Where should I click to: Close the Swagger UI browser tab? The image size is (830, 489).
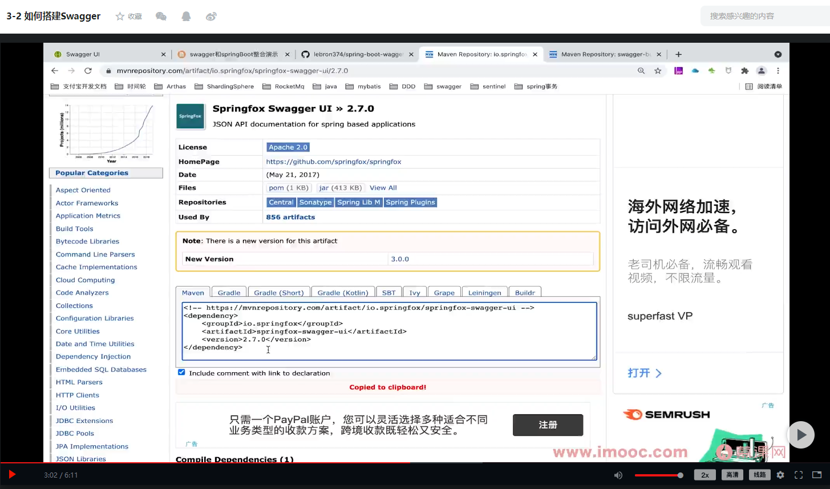coord(163,55)
